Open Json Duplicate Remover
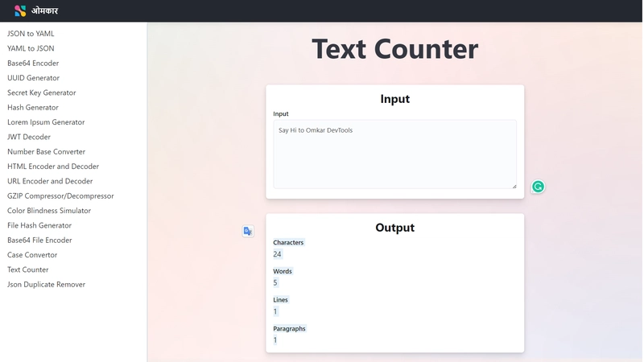The width and height of the screenshot is (644, 362). pyautogui.click(x=47, y=285)
